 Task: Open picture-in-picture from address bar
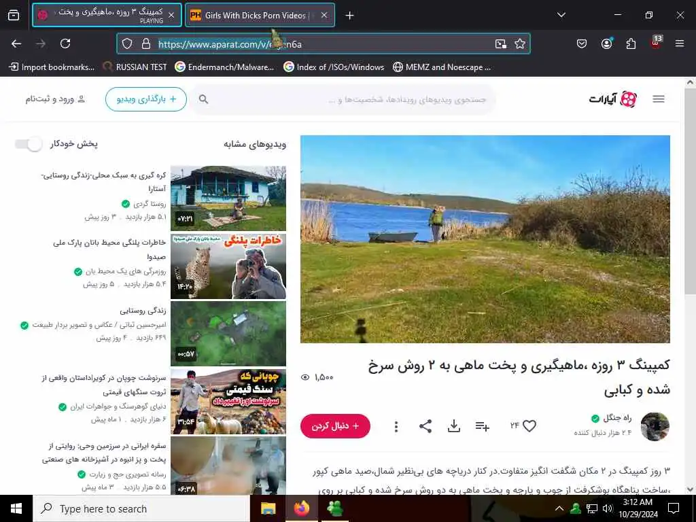tap(501, 43)
